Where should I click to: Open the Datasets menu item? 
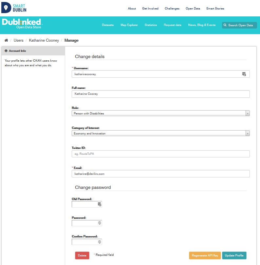(108, 25)
